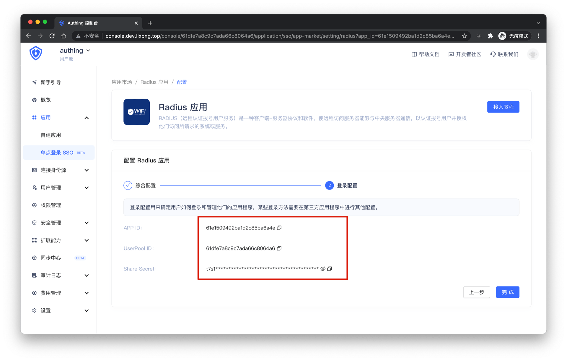Open the user avatar menu
Screen dimensions: 567x361
pos(532,54)
